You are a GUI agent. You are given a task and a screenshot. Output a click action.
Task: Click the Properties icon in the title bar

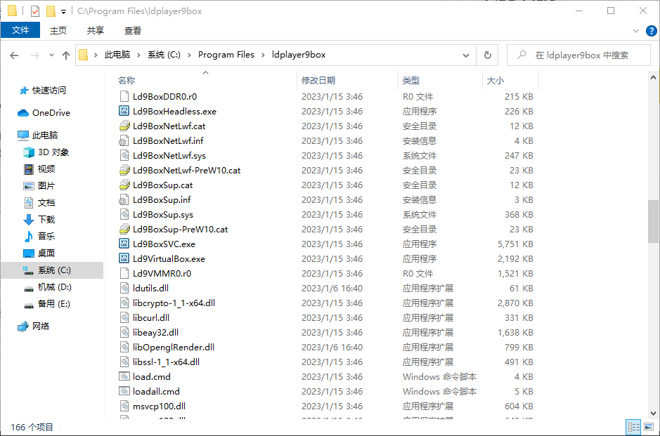(x=34, y=11)
